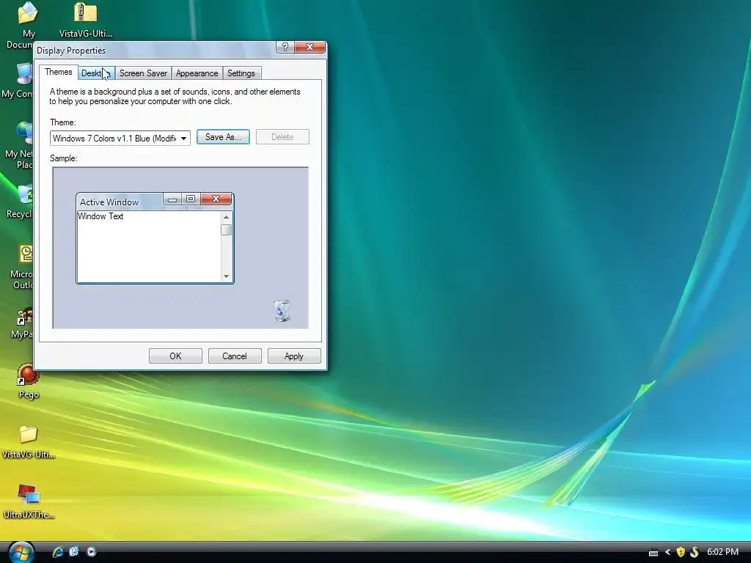Click scroll up arrow in sample window
Screen dimensions: 751x563
226,217
